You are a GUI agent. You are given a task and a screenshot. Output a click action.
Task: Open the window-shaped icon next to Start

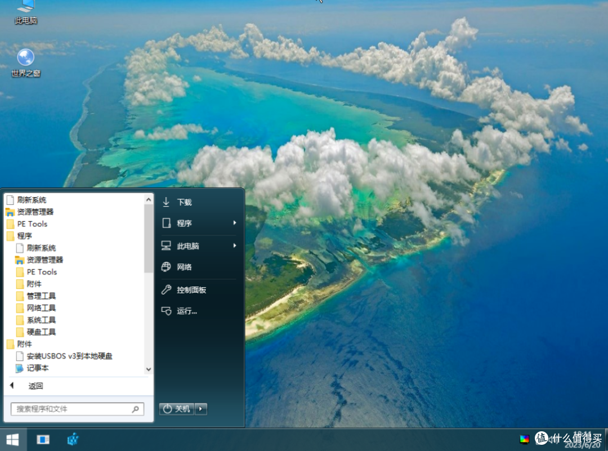(43, 439)
